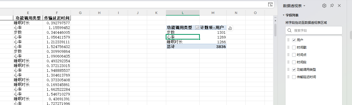Grab drag handle of 用户 field
Viewport: 352px width, 105px height.
pos(288,40)
